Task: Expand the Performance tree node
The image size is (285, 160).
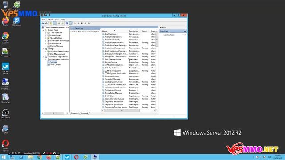Action: (x=46, y=44)
